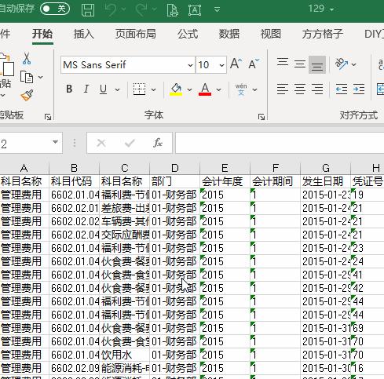The height and width of the screenshot is (379, 384).
Task: Apply red font color
Action: (x=205, y=89)
